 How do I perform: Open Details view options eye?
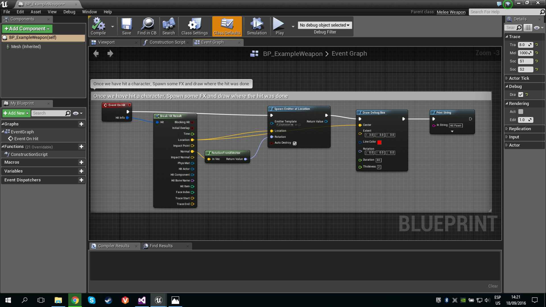click(539, 28)
